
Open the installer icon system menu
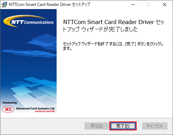4,5
